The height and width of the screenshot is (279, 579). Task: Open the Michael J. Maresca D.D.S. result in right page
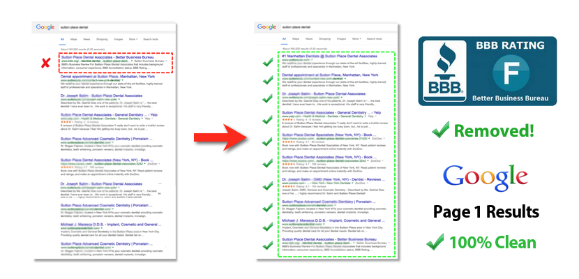(x=332, y=221)
